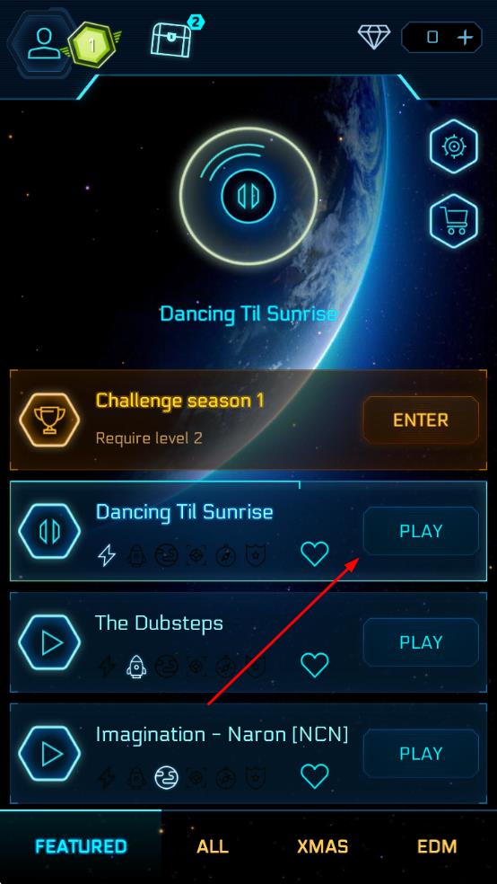497x884 pixels.
Task: Click the Challenge trophy icon
Action: pyautogui.click(x=49, y=420)
